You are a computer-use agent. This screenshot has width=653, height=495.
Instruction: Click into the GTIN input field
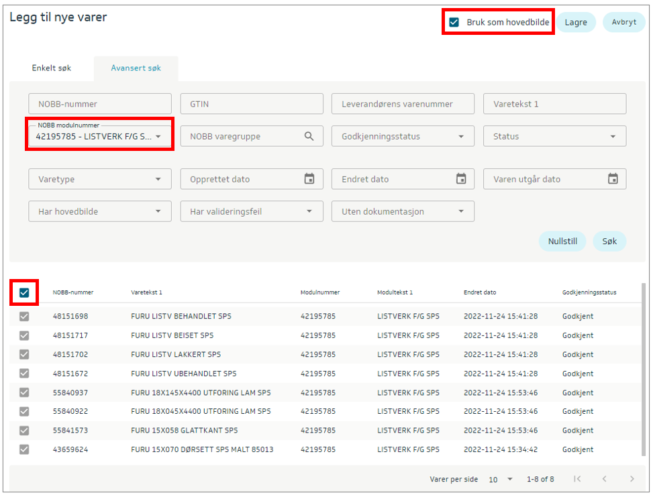coord(252,104)
